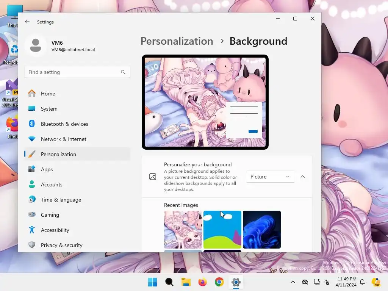Viewport: 388px width, 291px height.
Task: Open the System settings page
Action: click(x=77, y=109)
